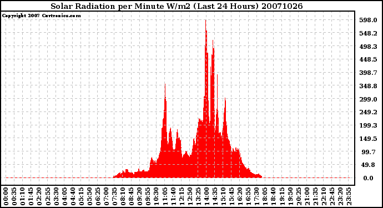The height and width of the screenshot is (208, 383).
Task: Click the 04:40 time label
Action: (73, 196)
